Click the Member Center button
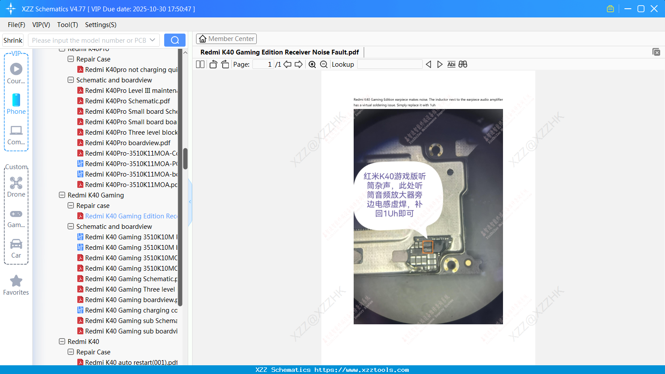This screenshot has width=665, height=374. [226, 38]
